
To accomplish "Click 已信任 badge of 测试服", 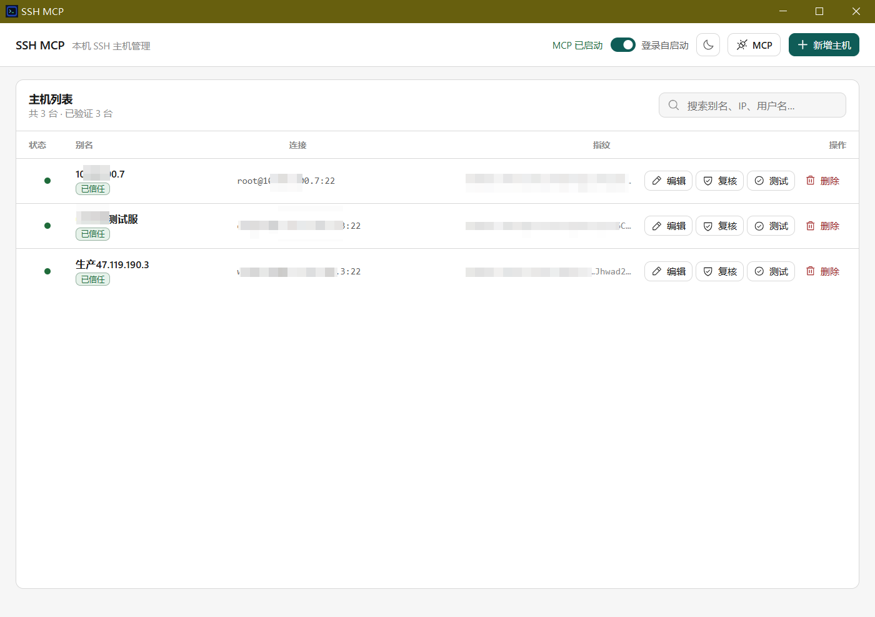I will (92, 234).
